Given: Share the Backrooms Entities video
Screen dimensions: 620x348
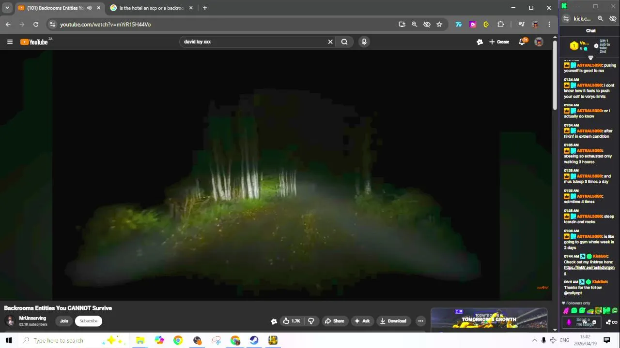Looking at the screenshot, I should 334,321.
